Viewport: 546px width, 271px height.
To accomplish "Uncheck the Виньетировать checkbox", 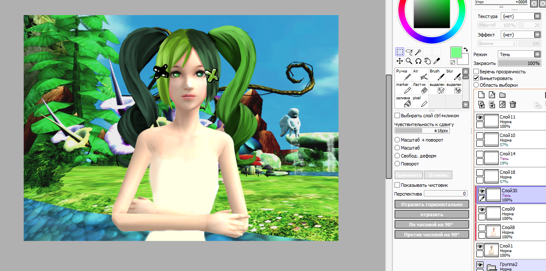I will point(476,78).
